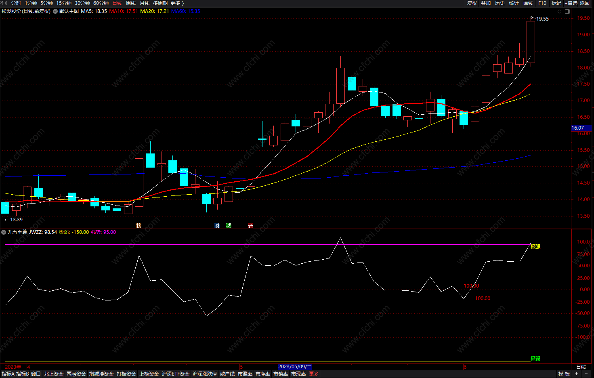The image size is (594, 378).
Task: Show the 北上资金 indicator
Action: click(x=54, y=374)
